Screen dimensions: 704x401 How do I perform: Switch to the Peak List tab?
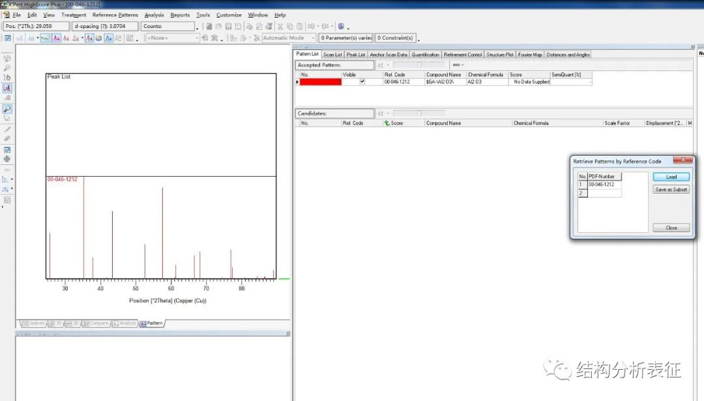[356, 54]
